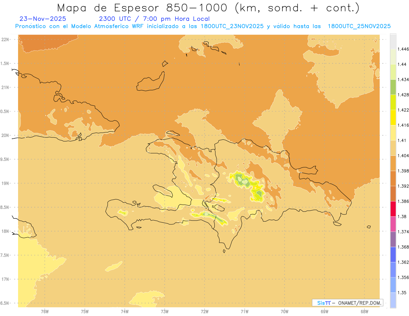This screenshot has height=316, width=409.
Task: Click the latitude label 7.5N
Action: click(x=4, y=255)
